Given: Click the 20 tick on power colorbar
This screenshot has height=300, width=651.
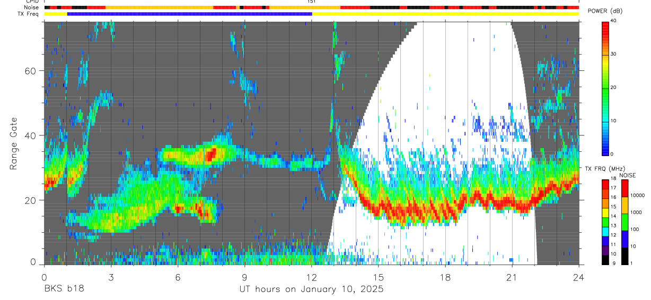Looking at the screenshot, I should [614, 87].
